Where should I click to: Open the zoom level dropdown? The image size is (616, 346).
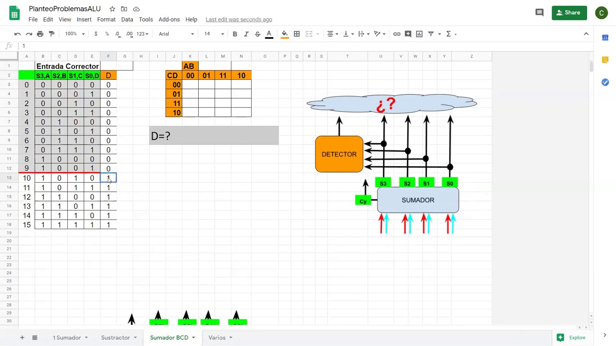[75, 34]
